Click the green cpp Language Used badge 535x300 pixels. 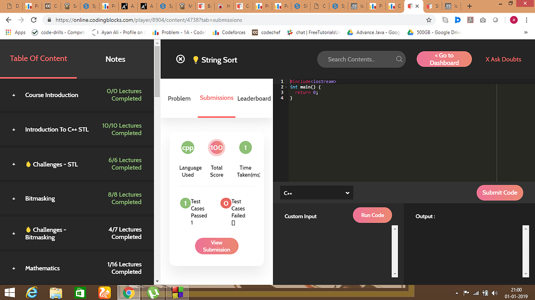tap(188, 147)
